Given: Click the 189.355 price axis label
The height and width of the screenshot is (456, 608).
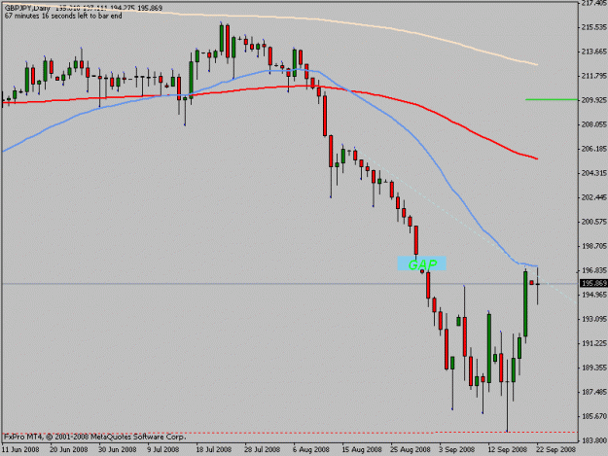Looking at the screenshot, I should pyautogui.click(x=593, y=368).
